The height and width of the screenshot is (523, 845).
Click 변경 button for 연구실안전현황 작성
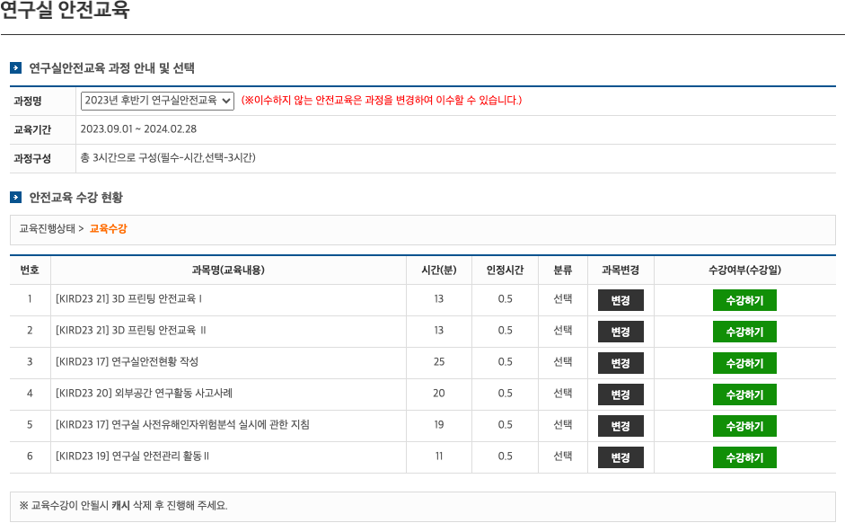click(621, 363)
